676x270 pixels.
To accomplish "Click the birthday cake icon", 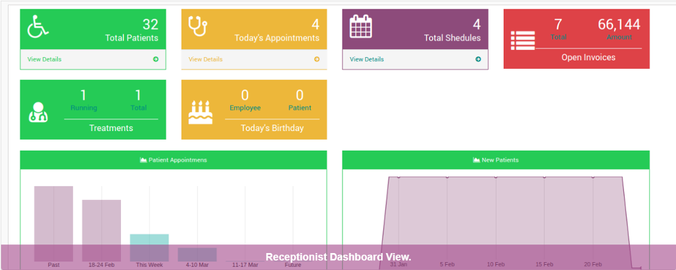I will point(200,112).
